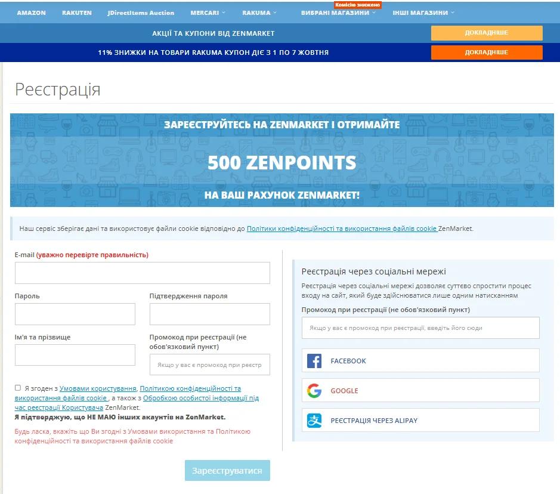This screenshot has width=560, height=494.
Task: Click the Комісію знижено badge
Action: click(x=357, y=5)
